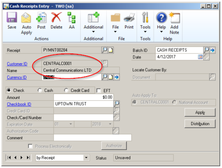The height and width of the screenshot is (168, 222).
Task: Click the Document field
Action: 182,77
